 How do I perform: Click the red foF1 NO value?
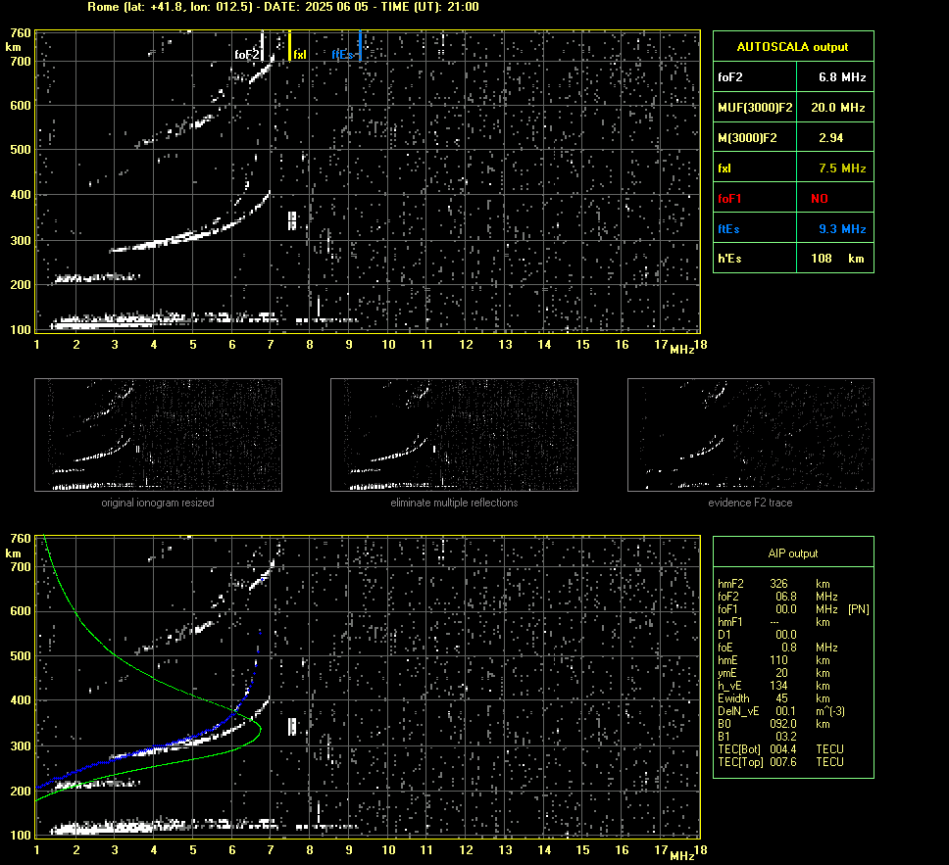click(820, 199)
